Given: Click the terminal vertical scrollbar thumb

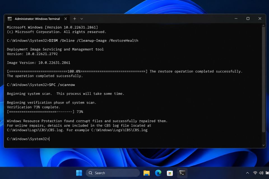Looking at the screenshot, I should point(263,79).
